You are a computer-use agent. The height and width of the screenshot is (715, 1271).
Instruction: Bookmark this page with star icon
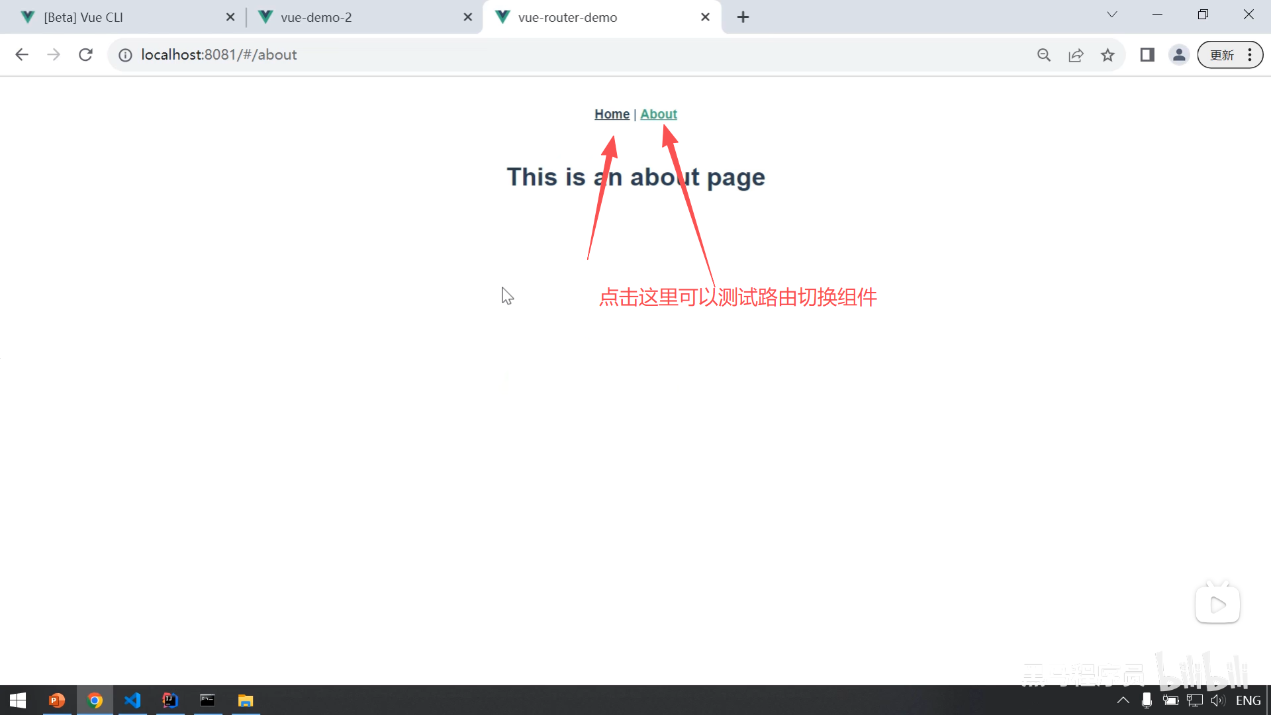(1107, 55)
